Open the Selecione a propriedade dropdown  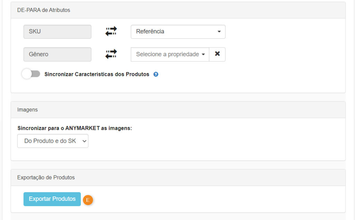tap(170, 54)
